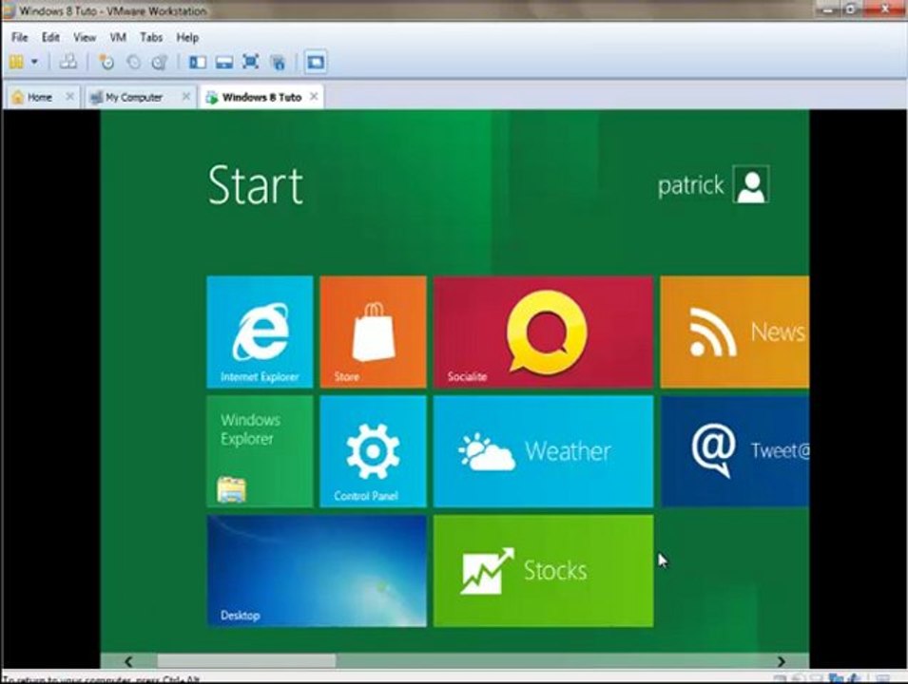Click the Start screen right scroll arrow
Viewport: 908px width, 684px height.
782,661
